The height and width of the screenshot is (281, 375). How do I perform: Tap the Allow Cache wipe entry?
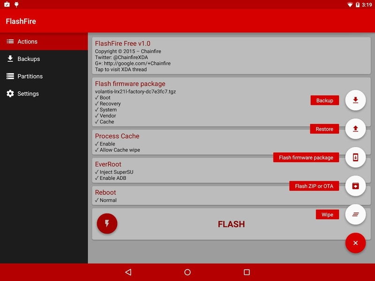(x=118, y=150)
